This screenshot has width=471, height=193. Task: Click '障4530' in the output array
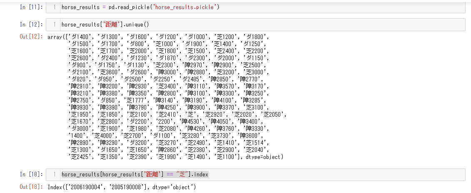pyautogui.click(x=191, y=121)
